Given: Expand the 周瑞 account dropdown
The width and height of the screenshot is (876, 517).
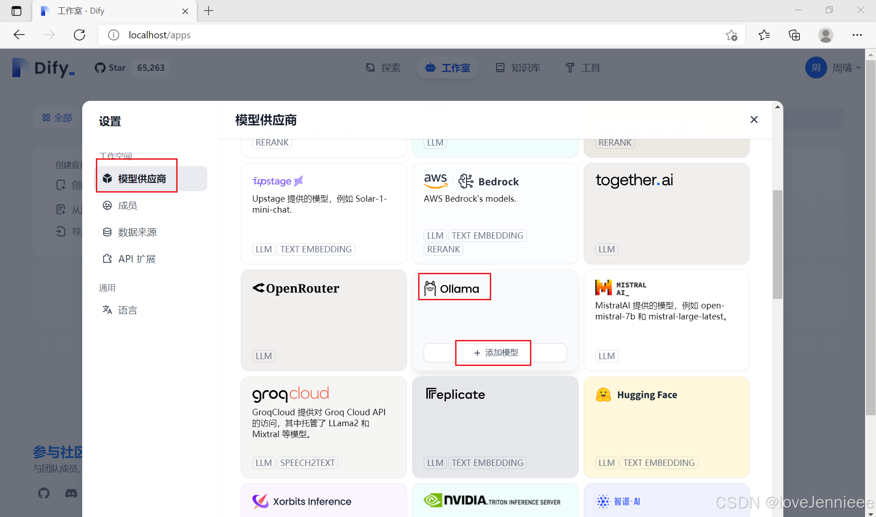Looking at the screenshot, I should tap(847, 68).
